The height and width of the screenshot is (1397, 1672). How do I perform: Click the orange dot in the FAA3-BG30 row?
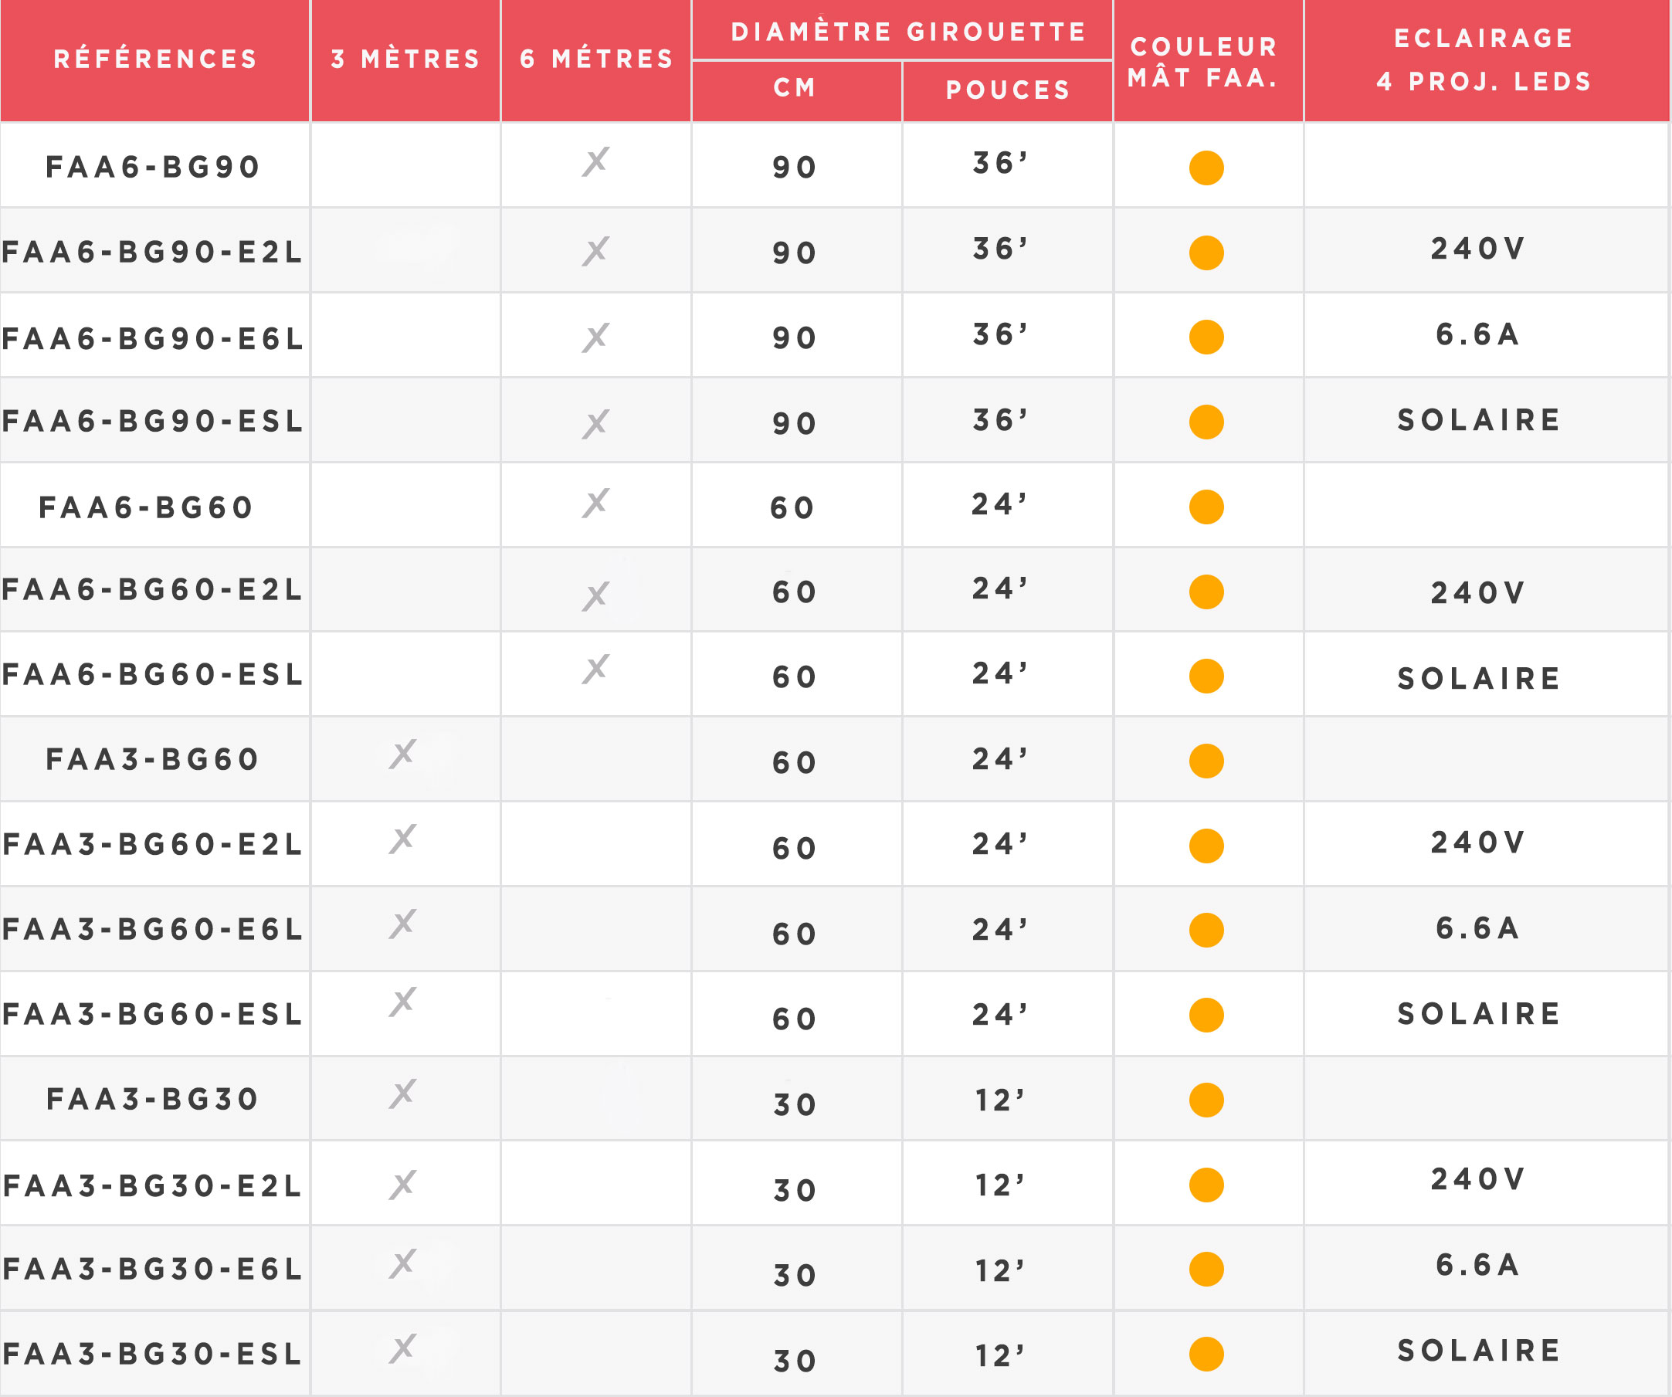[1206, 1100]
